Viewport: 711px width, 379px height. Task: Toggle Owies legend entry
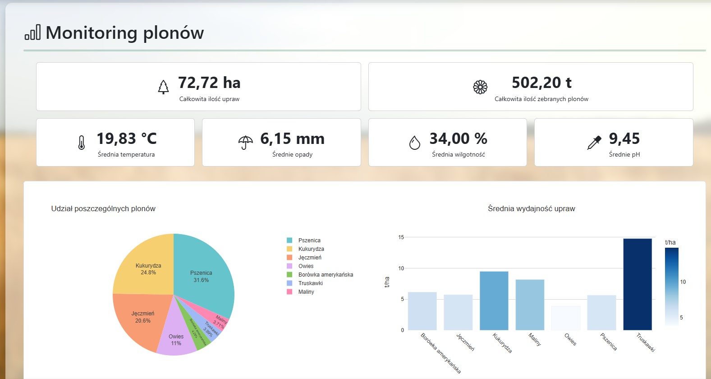tap(306, 266)
